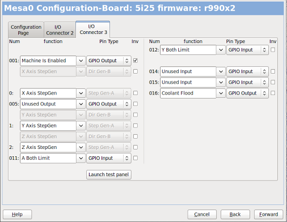Open the A Both Limit function dropdown arrow
Image resolution: width=287 pixels, height=222 pixels.
pos(81,158)
